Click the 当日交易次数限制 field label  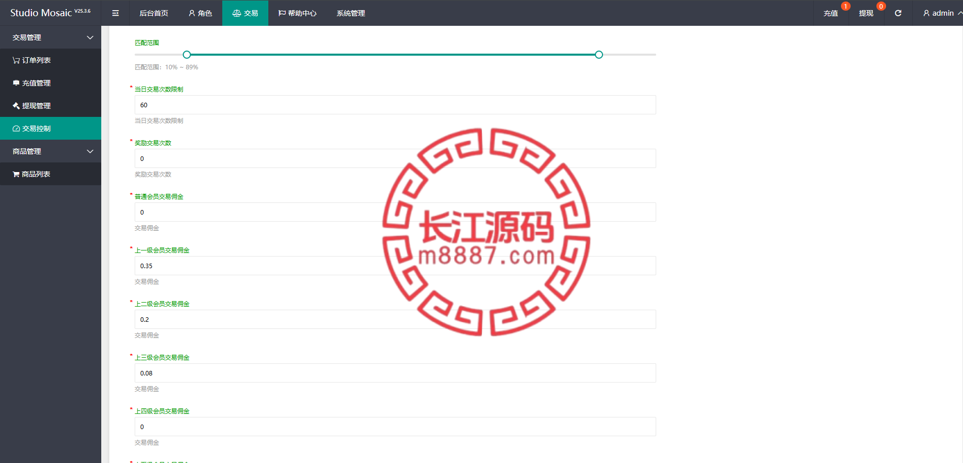(159, 90)
